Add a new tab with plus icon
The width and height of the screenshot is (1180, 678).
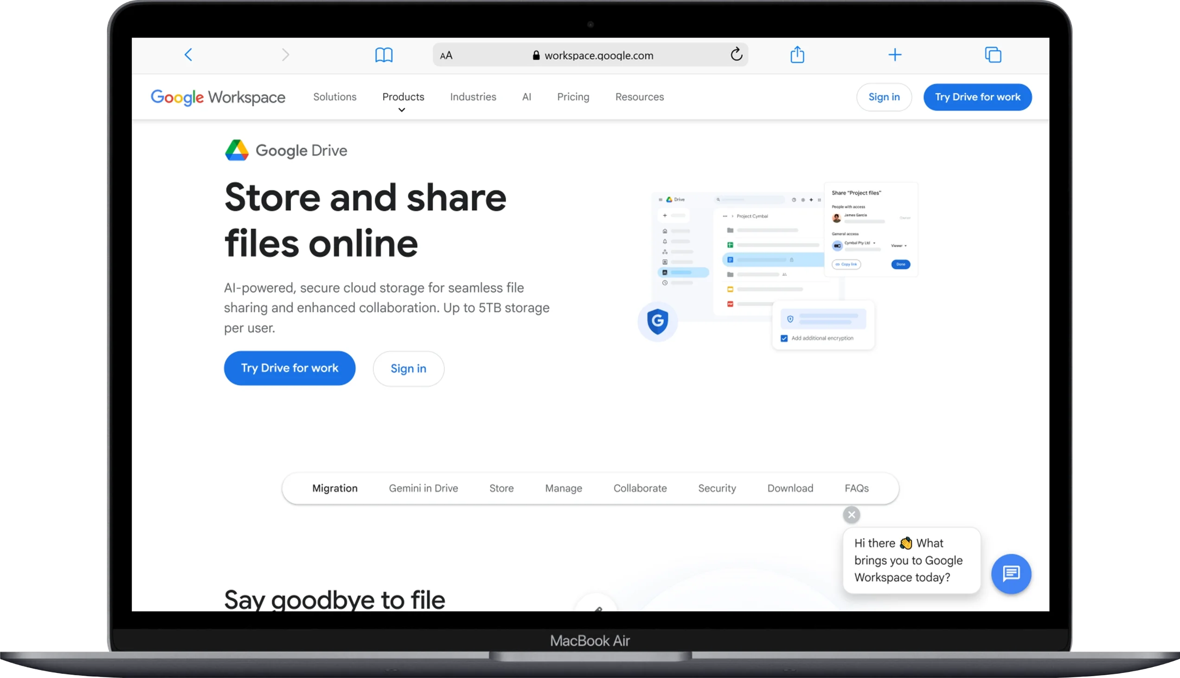pos(895,54)
